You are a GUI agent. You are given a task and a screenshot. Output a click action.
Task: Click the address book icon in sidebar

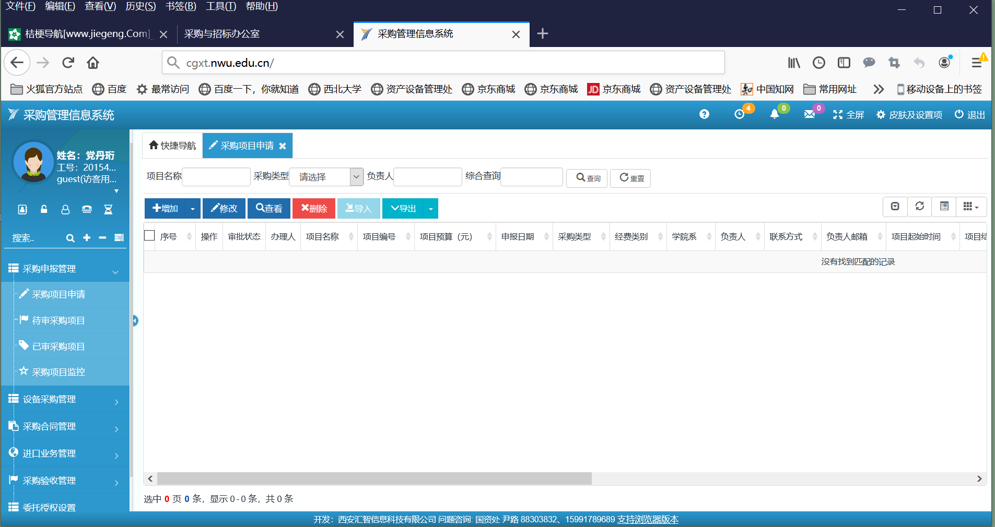point(22,209)
